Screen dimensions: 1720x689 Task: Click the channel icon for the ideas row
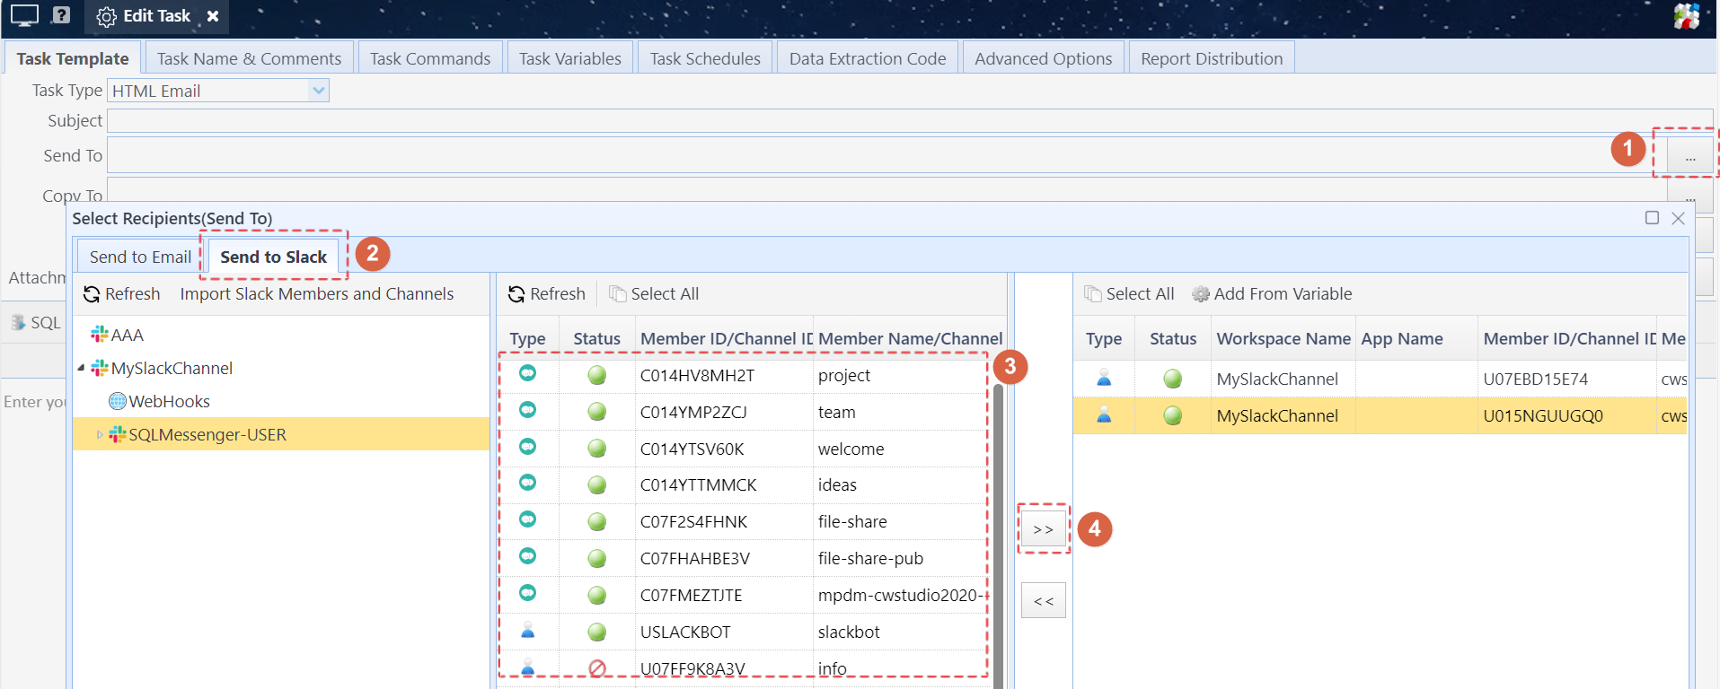click(527, 483)
